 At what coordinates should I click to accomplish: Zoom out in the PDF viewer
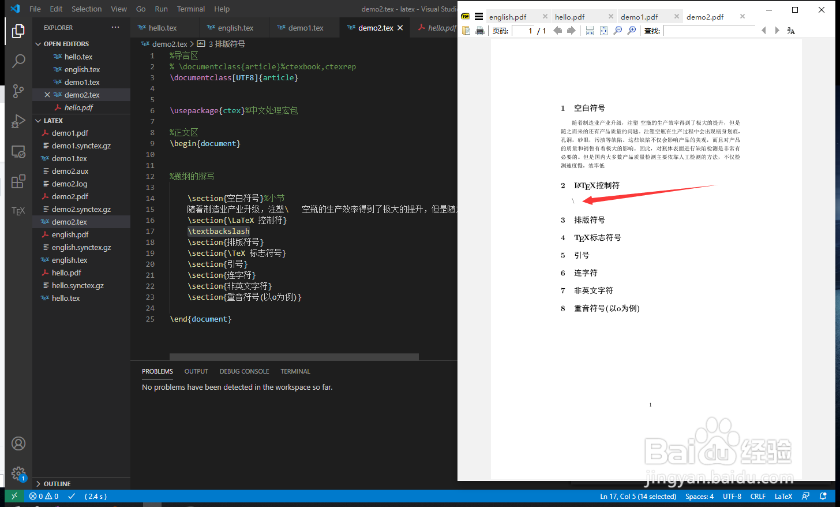tap(618, 31)
